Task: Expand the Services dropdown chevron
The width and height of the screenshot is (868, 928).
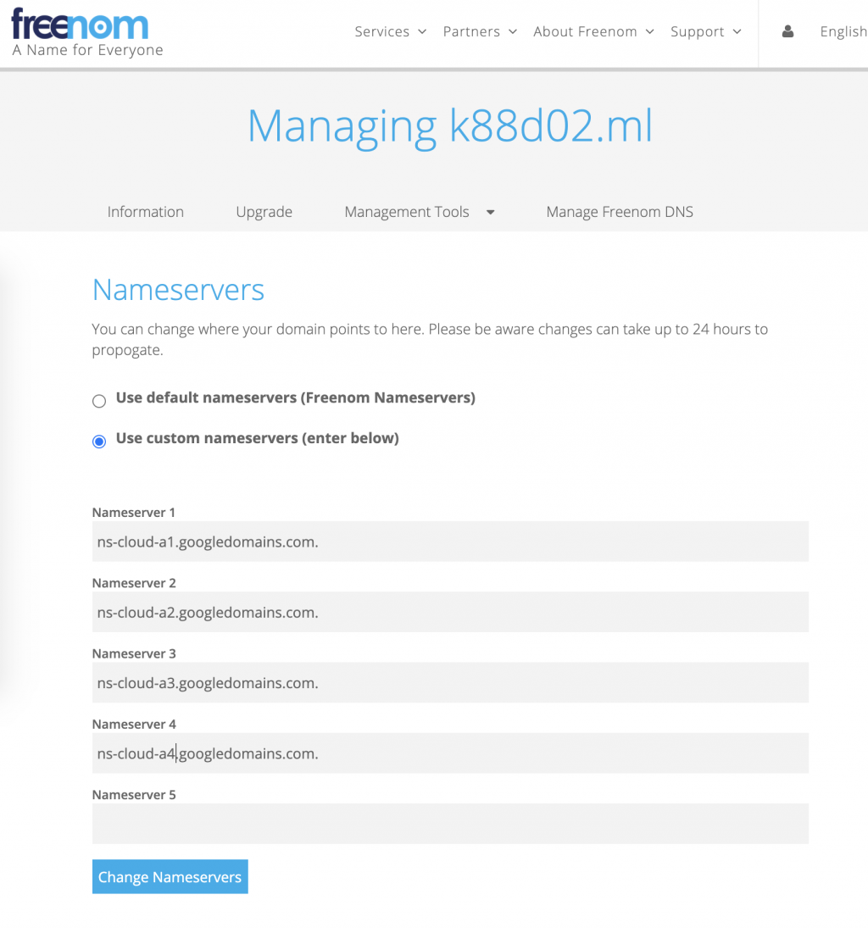Action: pyautogui.click(x=422, y=31)
